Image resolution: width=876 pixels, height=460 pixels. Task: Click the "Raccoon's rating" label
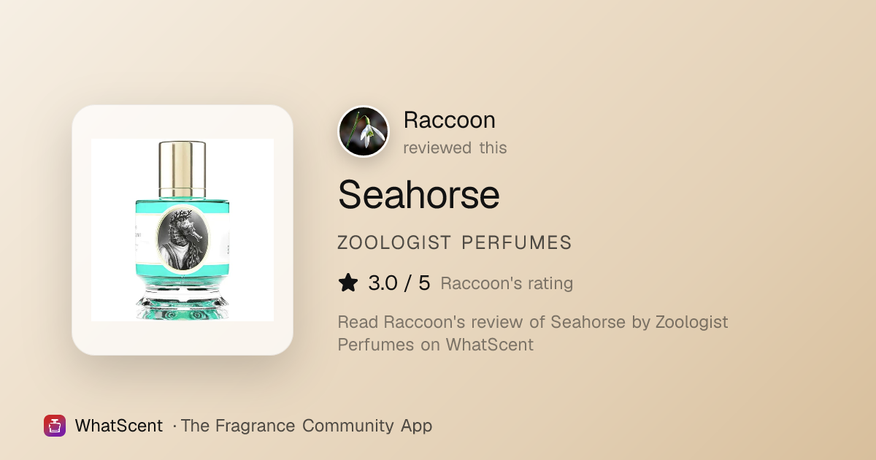(x=507, y=283)
